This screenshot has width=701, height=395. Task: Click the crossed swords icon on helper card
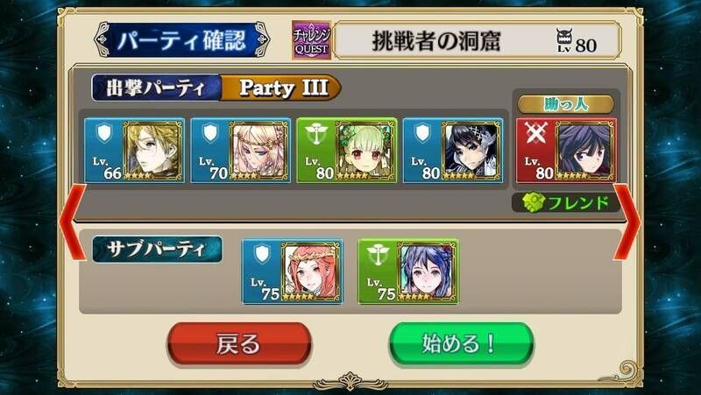pos(535,133)
